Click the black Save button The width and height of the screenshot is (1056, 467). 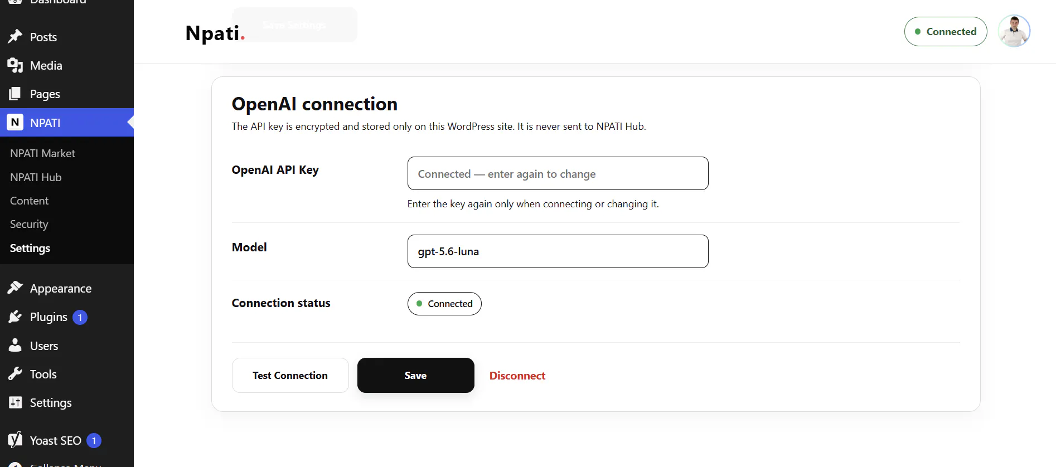point(415,375)
